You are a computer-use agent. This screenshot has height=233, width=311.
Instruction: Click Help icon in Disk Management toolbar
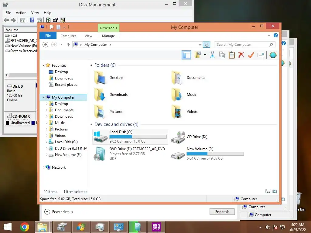tap(32, 20)
